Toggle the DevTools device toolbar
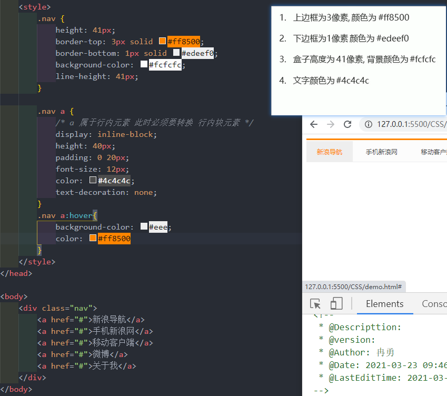This screenshot has height=396, width=447. pos(336,304)
